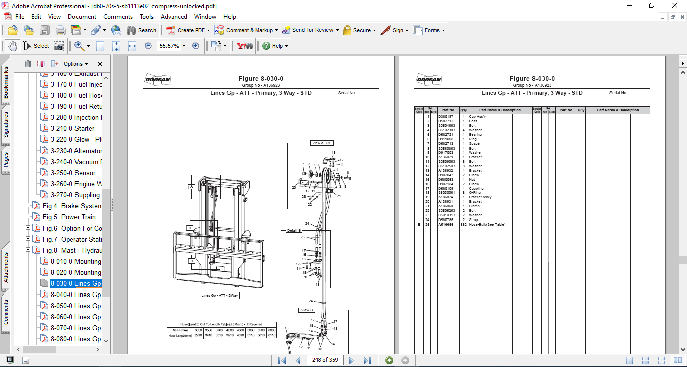Select the Hand tool
This screenshot has height=367, width=687.
click(x=12, y=46)
